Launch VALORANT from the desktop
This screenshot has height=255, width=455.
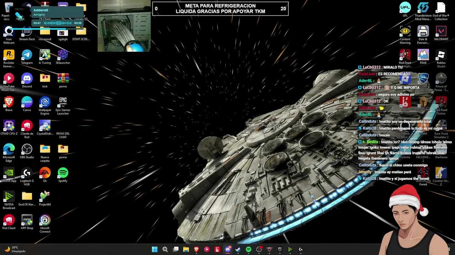(x=441, y=34)
